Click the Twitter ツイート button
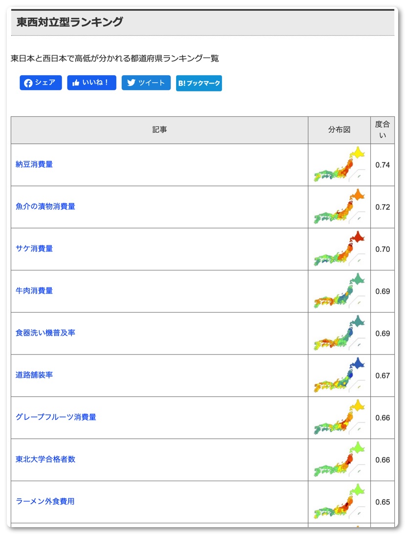 146,83
